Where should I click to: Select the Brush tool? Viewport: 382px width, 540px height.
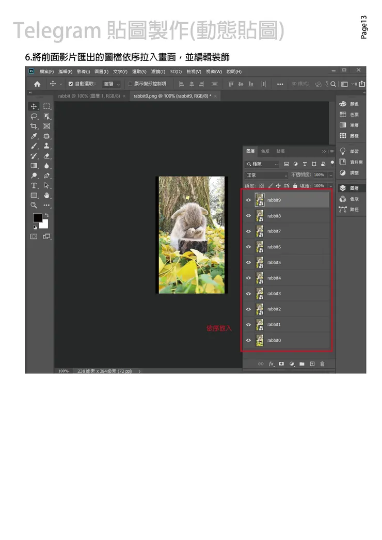[34, 146]
